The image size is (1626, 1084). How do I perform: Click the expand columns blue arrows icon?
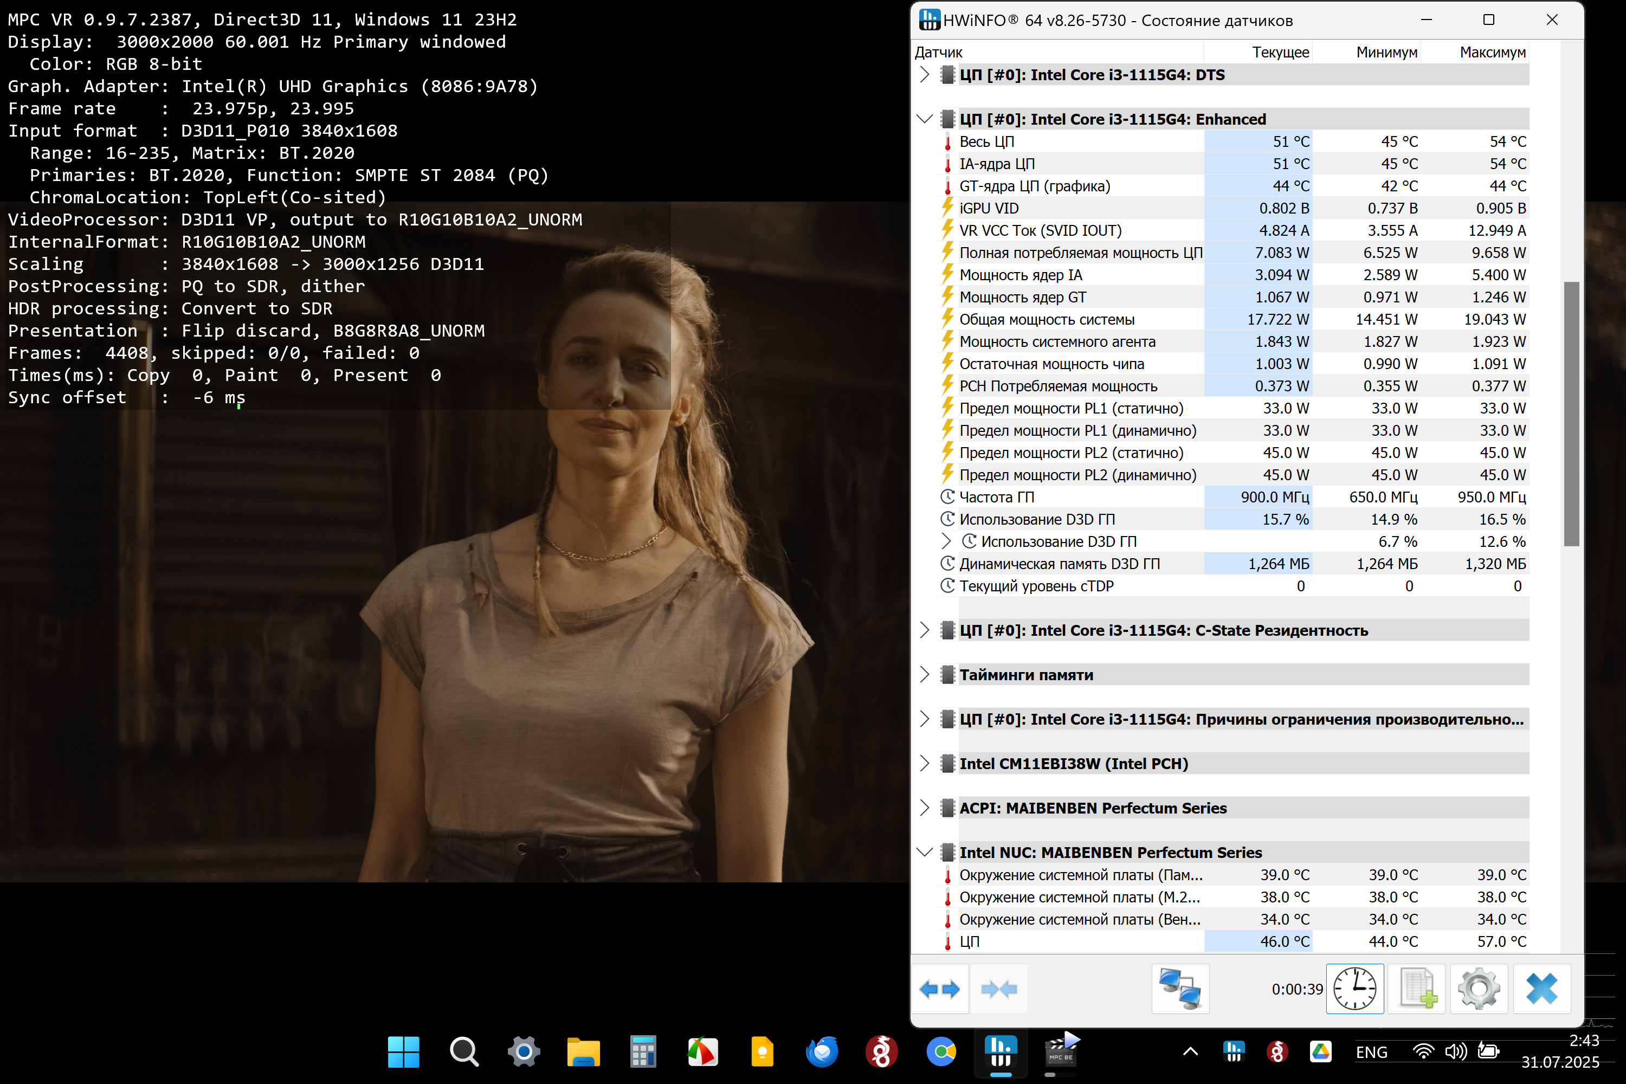[x=939, y=989]
